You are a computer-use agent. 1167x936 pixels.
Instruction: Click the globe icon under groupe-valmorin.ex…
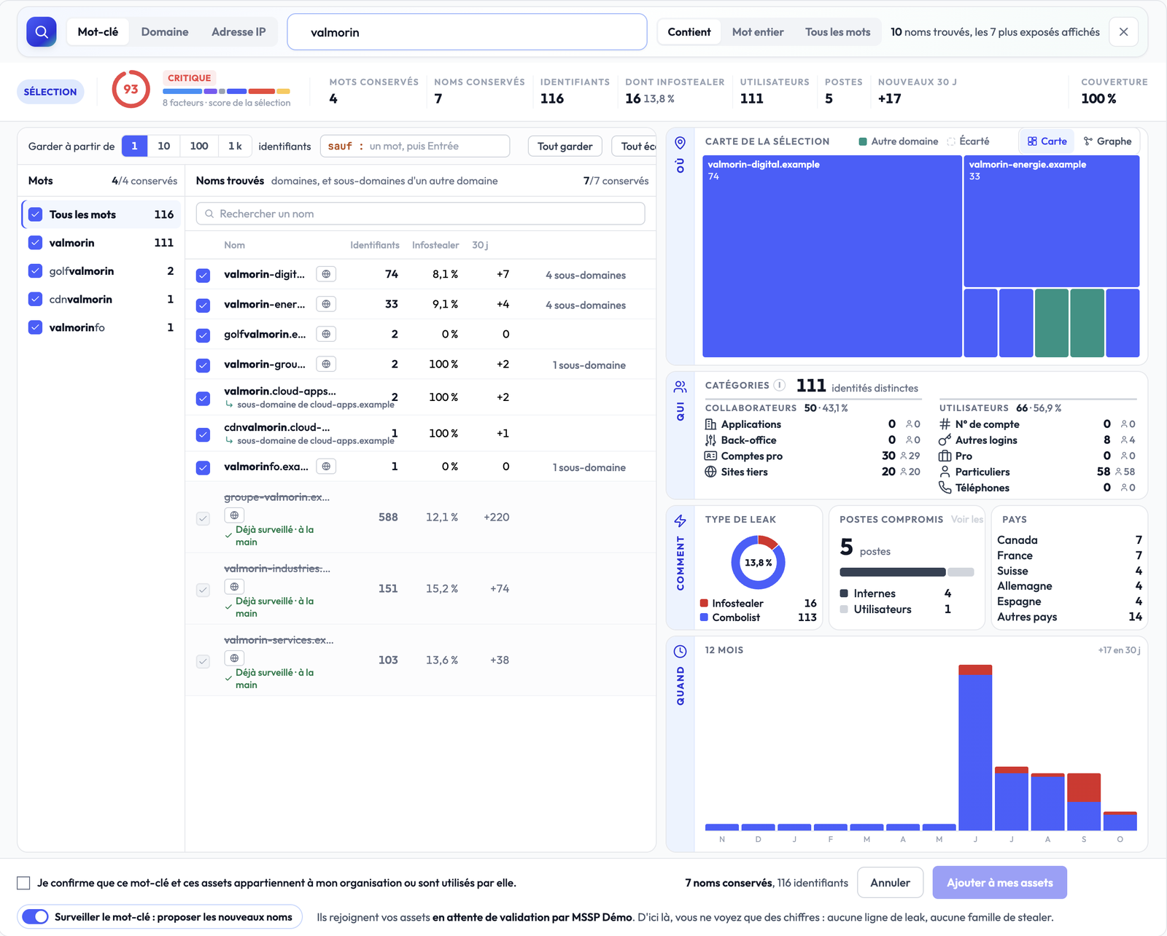pyautogui.click(x=234, y=515)
